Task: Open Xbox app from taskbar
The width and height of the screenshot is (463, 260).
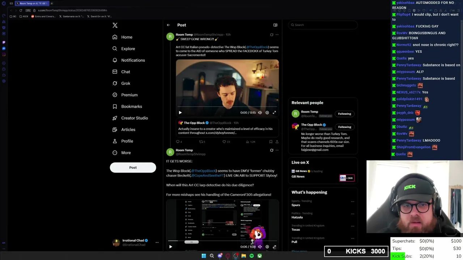Action: [x=259, y=256]
